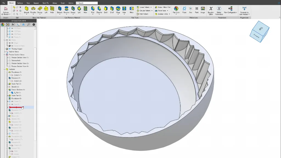Click the Design Explorer search magnifier icon
The height and width of the screenshot is (158, 281).
pyautogui.click(x=29, y=24)
